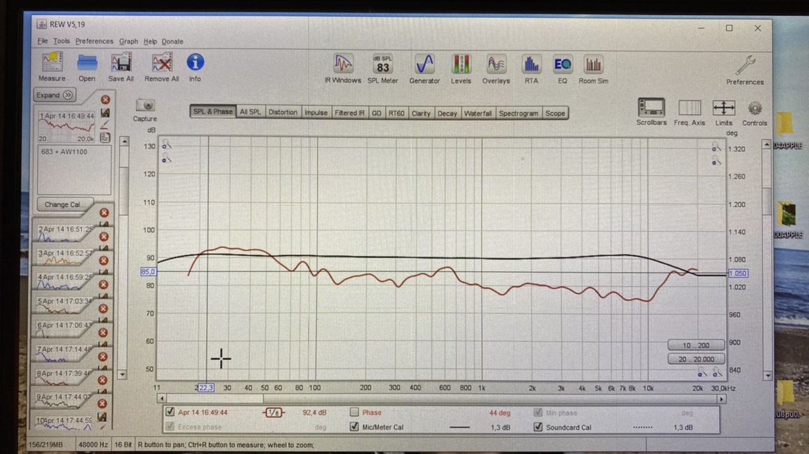The width and height of the screenshot is (809, 454).
Task: Open the EQ tool
Action: point(562,64)
